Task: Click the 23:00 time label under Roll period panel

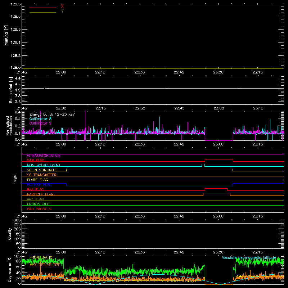Action: (219, 108)
